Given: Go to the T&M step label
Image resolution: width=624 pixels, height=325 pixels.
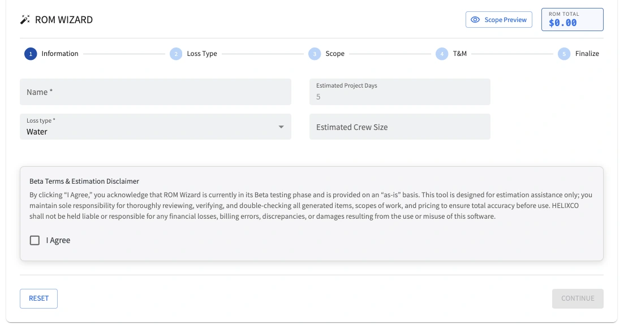Looking at the screenshot, I should [459, 54].
